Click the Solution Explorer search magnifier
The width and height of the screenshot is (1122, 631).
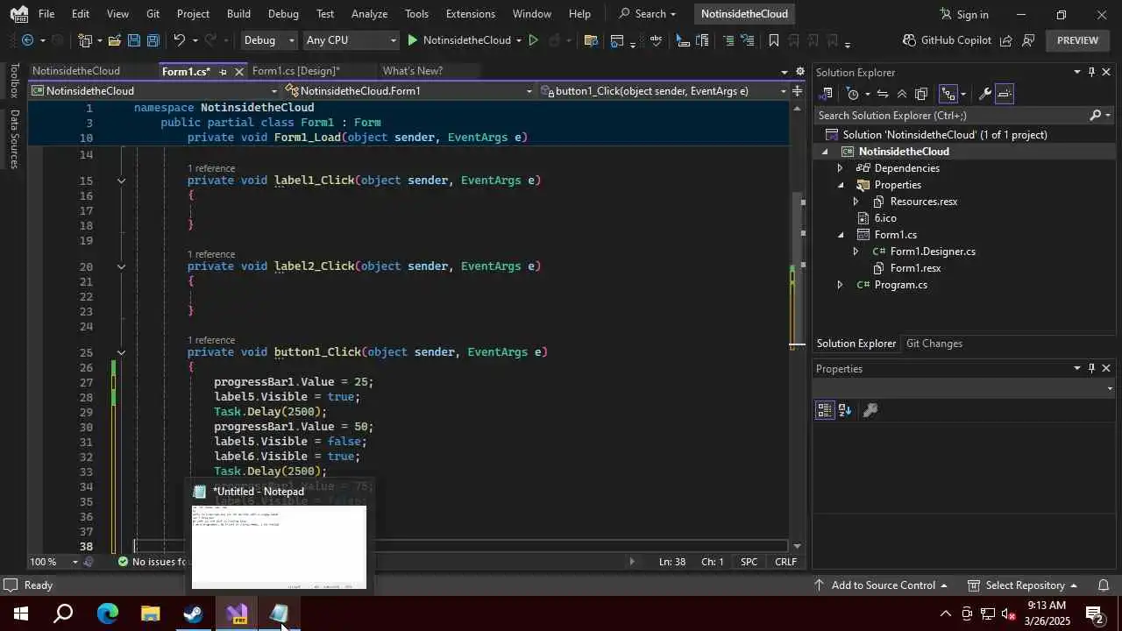1095,116
